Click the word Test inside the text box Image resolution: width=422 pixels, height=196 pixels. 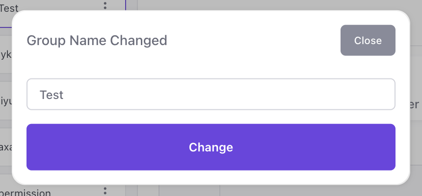click(x=52, y=94)
